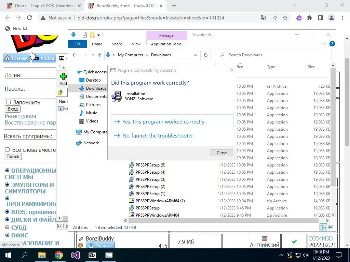The height and width of the screenshot is (262, 350).
Task: Bookmark this page with the star icon
Action: (285, 18)
